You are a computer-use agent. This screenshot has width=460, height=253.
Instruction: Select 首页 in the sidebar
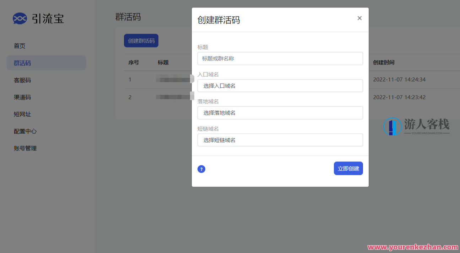(x=19, y=46)
